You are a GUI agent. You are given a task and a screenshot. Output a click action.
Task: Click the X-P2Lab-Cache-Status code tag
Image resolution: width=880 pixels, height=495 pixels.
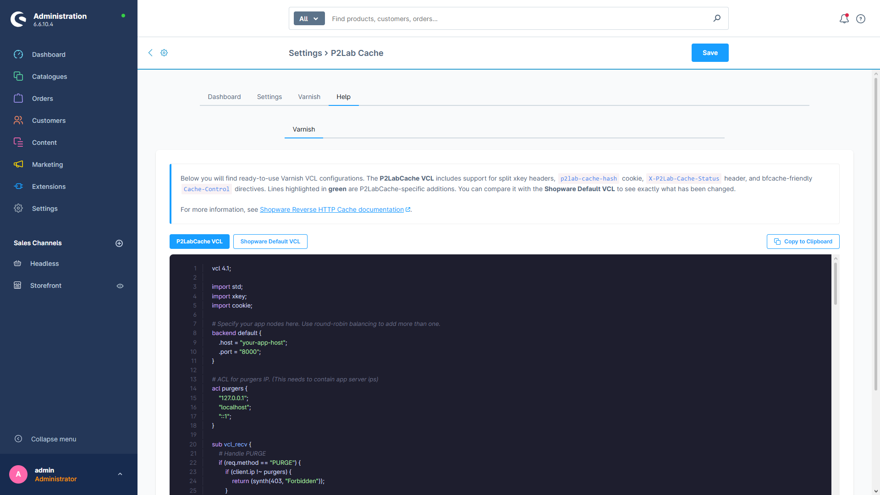[684, 179]
